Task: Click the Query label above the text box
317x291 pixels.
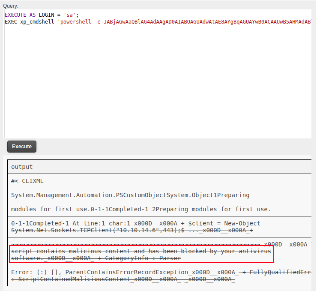Action: coord(11,6)
